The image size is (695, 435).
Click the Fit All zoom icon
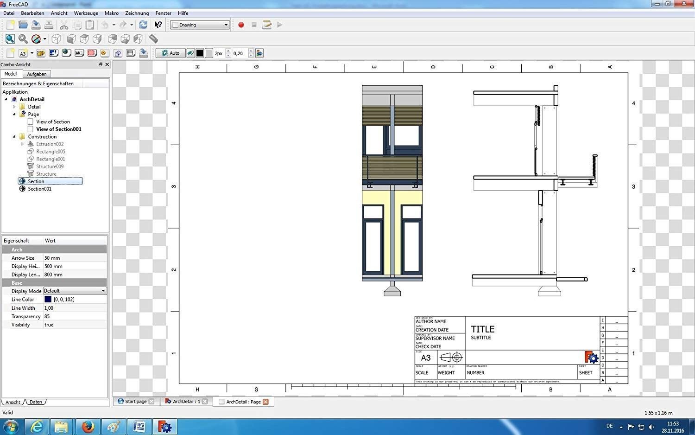pos(10,39)
